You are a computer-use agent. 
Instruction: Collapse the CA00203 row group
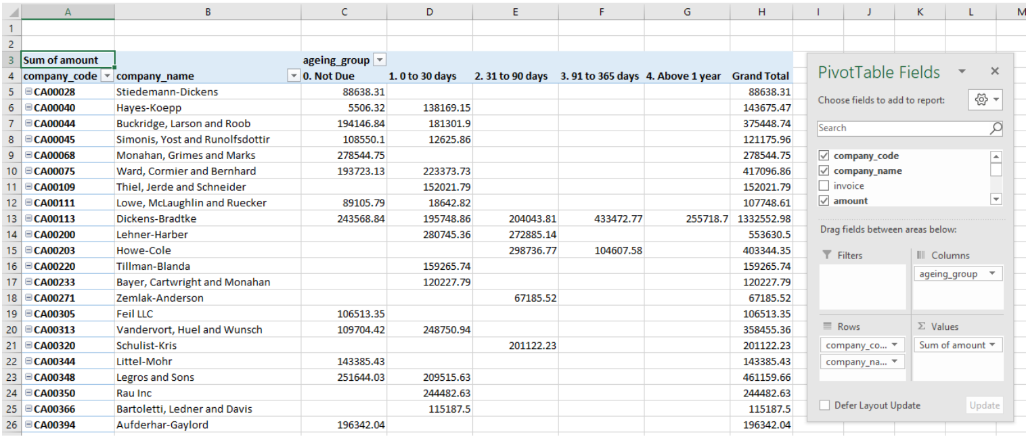[x=28, y=250]
